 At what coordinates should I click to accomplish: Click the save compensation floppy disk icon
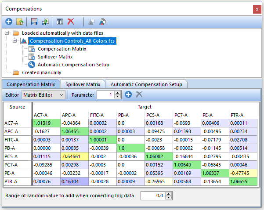pyautogui.click(x=34, y=21)
